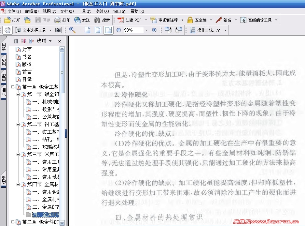This screenshot has width=305, height=226.
Task: Rotate page clockwise icon
Action: [x=168, y=30]
